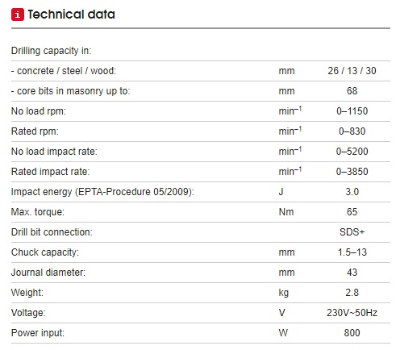Select the Impact energy EPTA-Procedure label
396x350 pixels.
[x=102, y=192]
